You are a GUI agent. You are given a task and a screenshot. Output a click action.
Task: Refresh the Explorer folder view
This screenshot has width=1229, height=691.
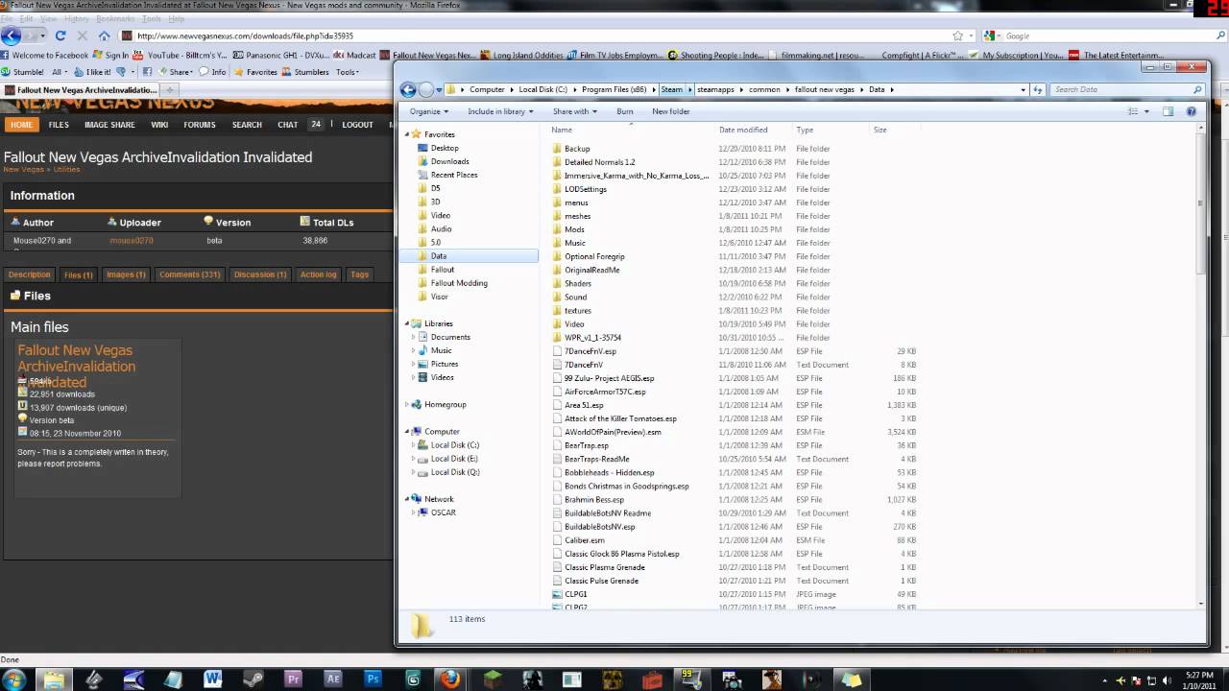point(1037,89)
